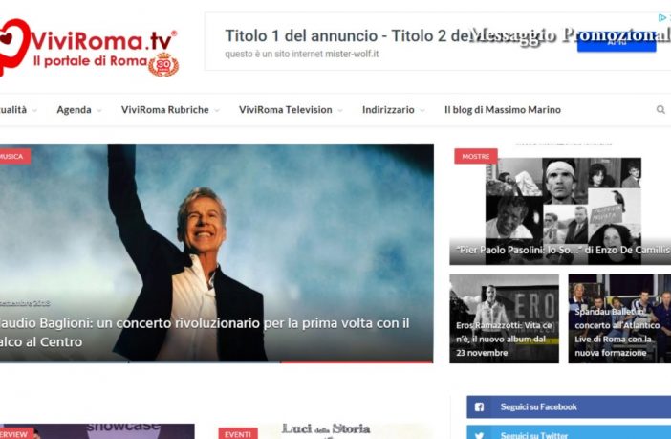Click Seguici su Facebook button

click(569, 406)
